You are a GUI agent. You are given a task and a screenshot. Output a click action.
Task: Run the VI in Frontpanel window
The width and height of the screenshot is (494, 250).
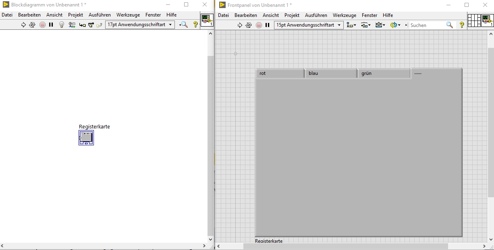[x=240, y=25]
